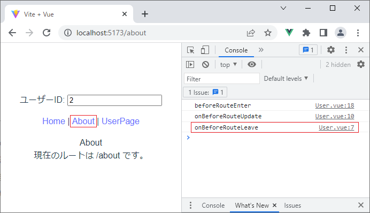Open Chrome's three-dot menu
Screen dimensions: 370x213
358,33
